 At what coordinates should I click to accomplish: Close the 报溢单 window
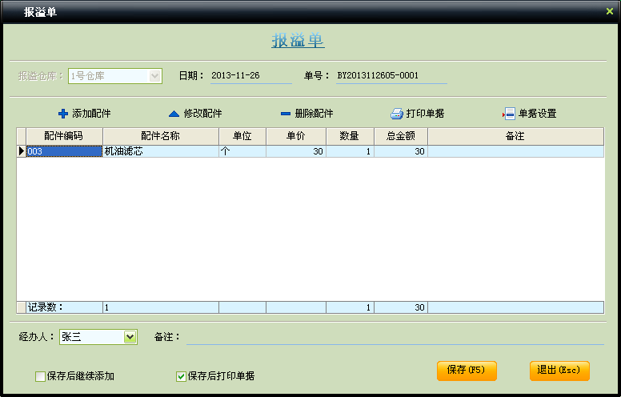[x=610, y=11]
